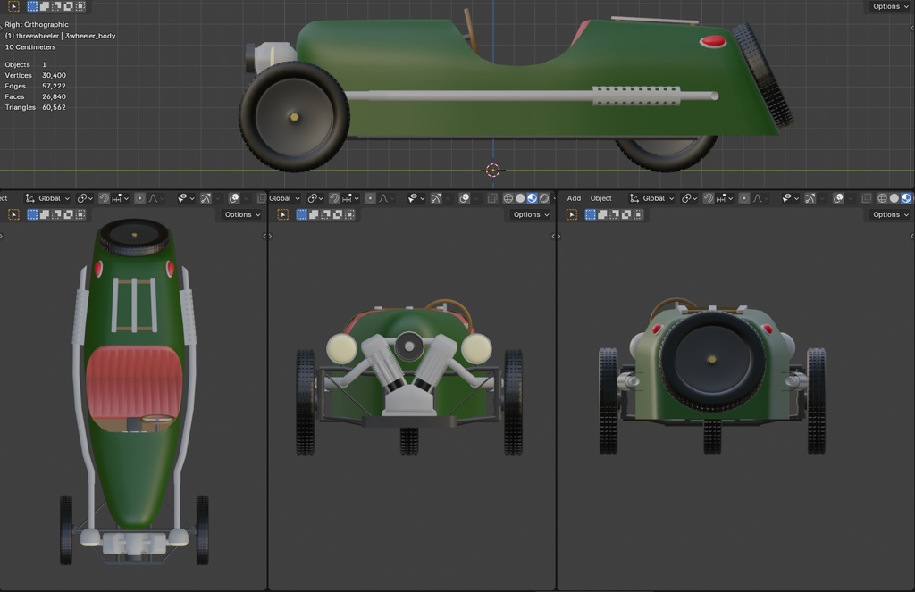The image size is (915, 592).
Task: Open the Global orientation dropdown in middle viewport
Action: click(x=284, y=198)
